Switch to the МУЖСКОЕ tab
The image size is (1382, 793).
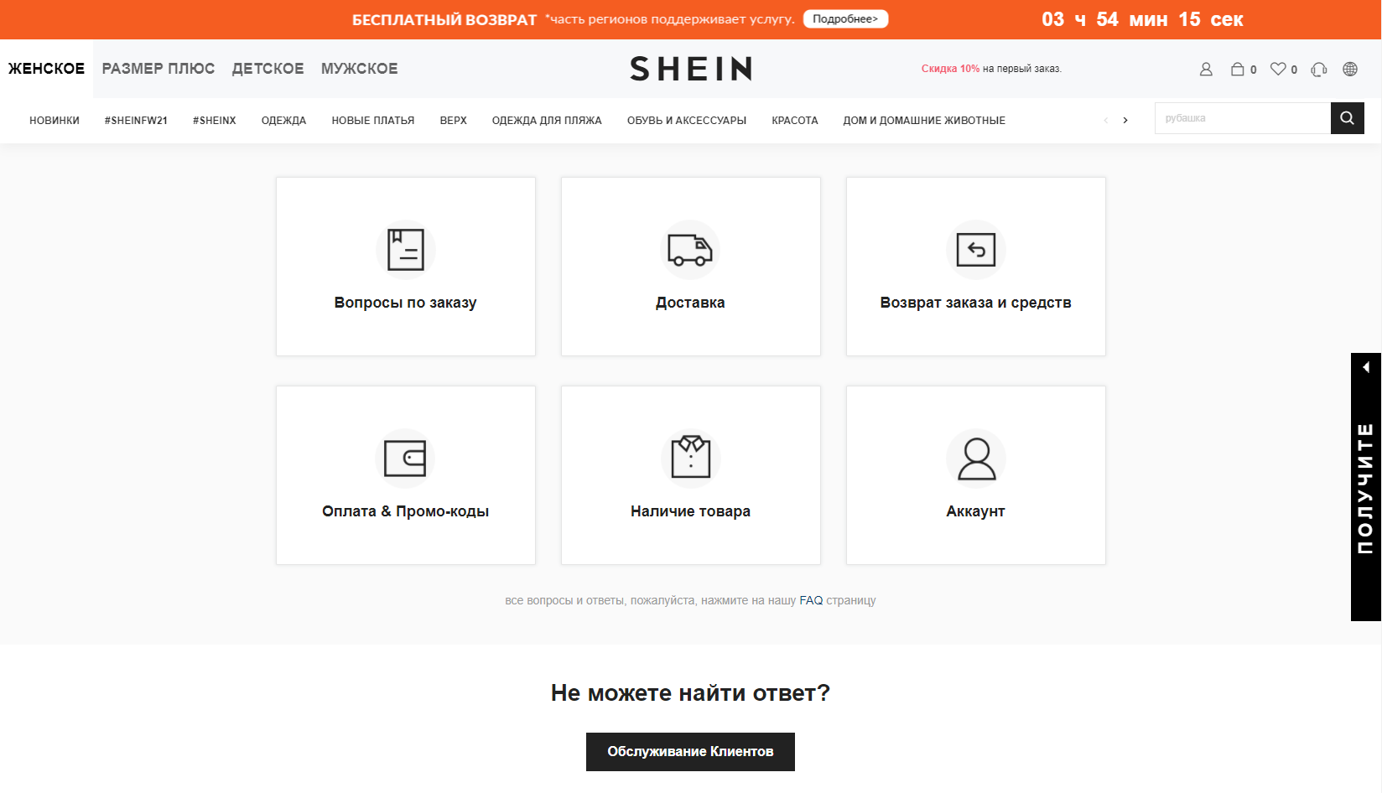pyautogui.click(x=359, y=69)
